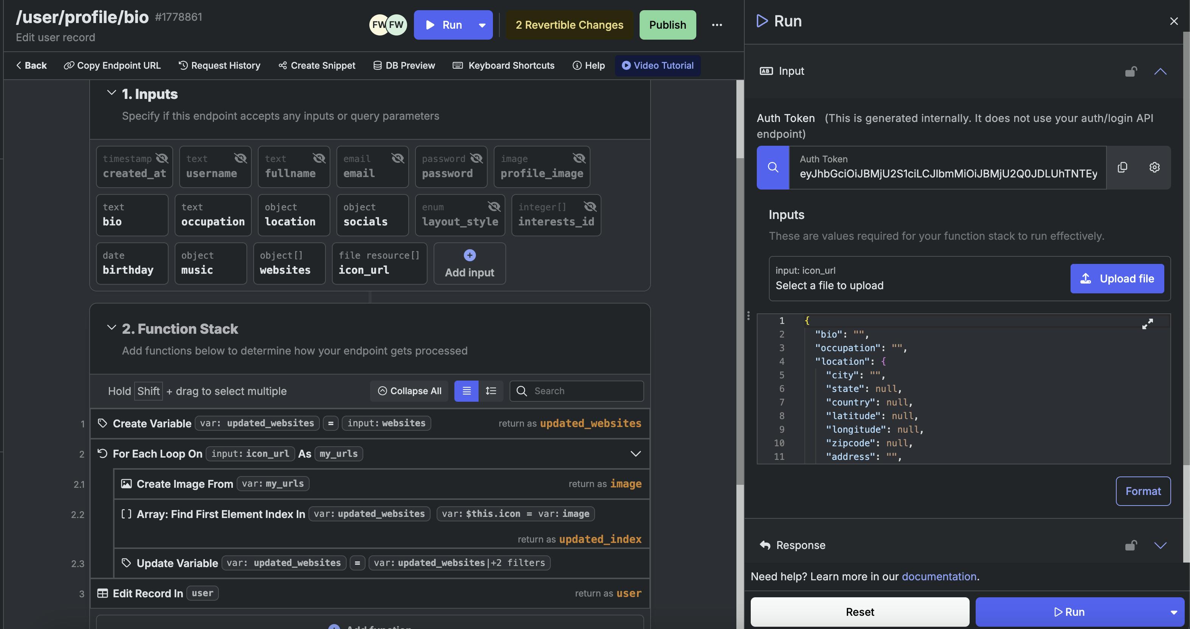Click the my_urls loop alias chip
The width and height of the screenshot is (1190, 629).
(339, 454)
